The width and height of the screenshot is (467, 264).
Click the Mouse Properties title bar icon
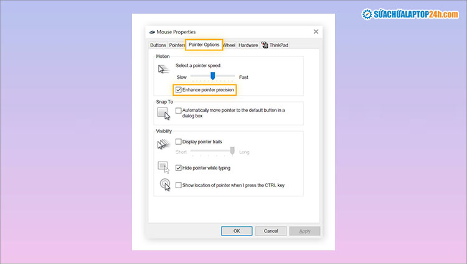(x=152, y=32)
